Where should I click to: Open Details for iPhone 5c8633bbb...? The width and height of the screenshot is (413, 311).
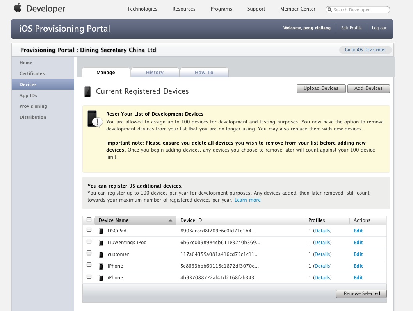(322, 266)
